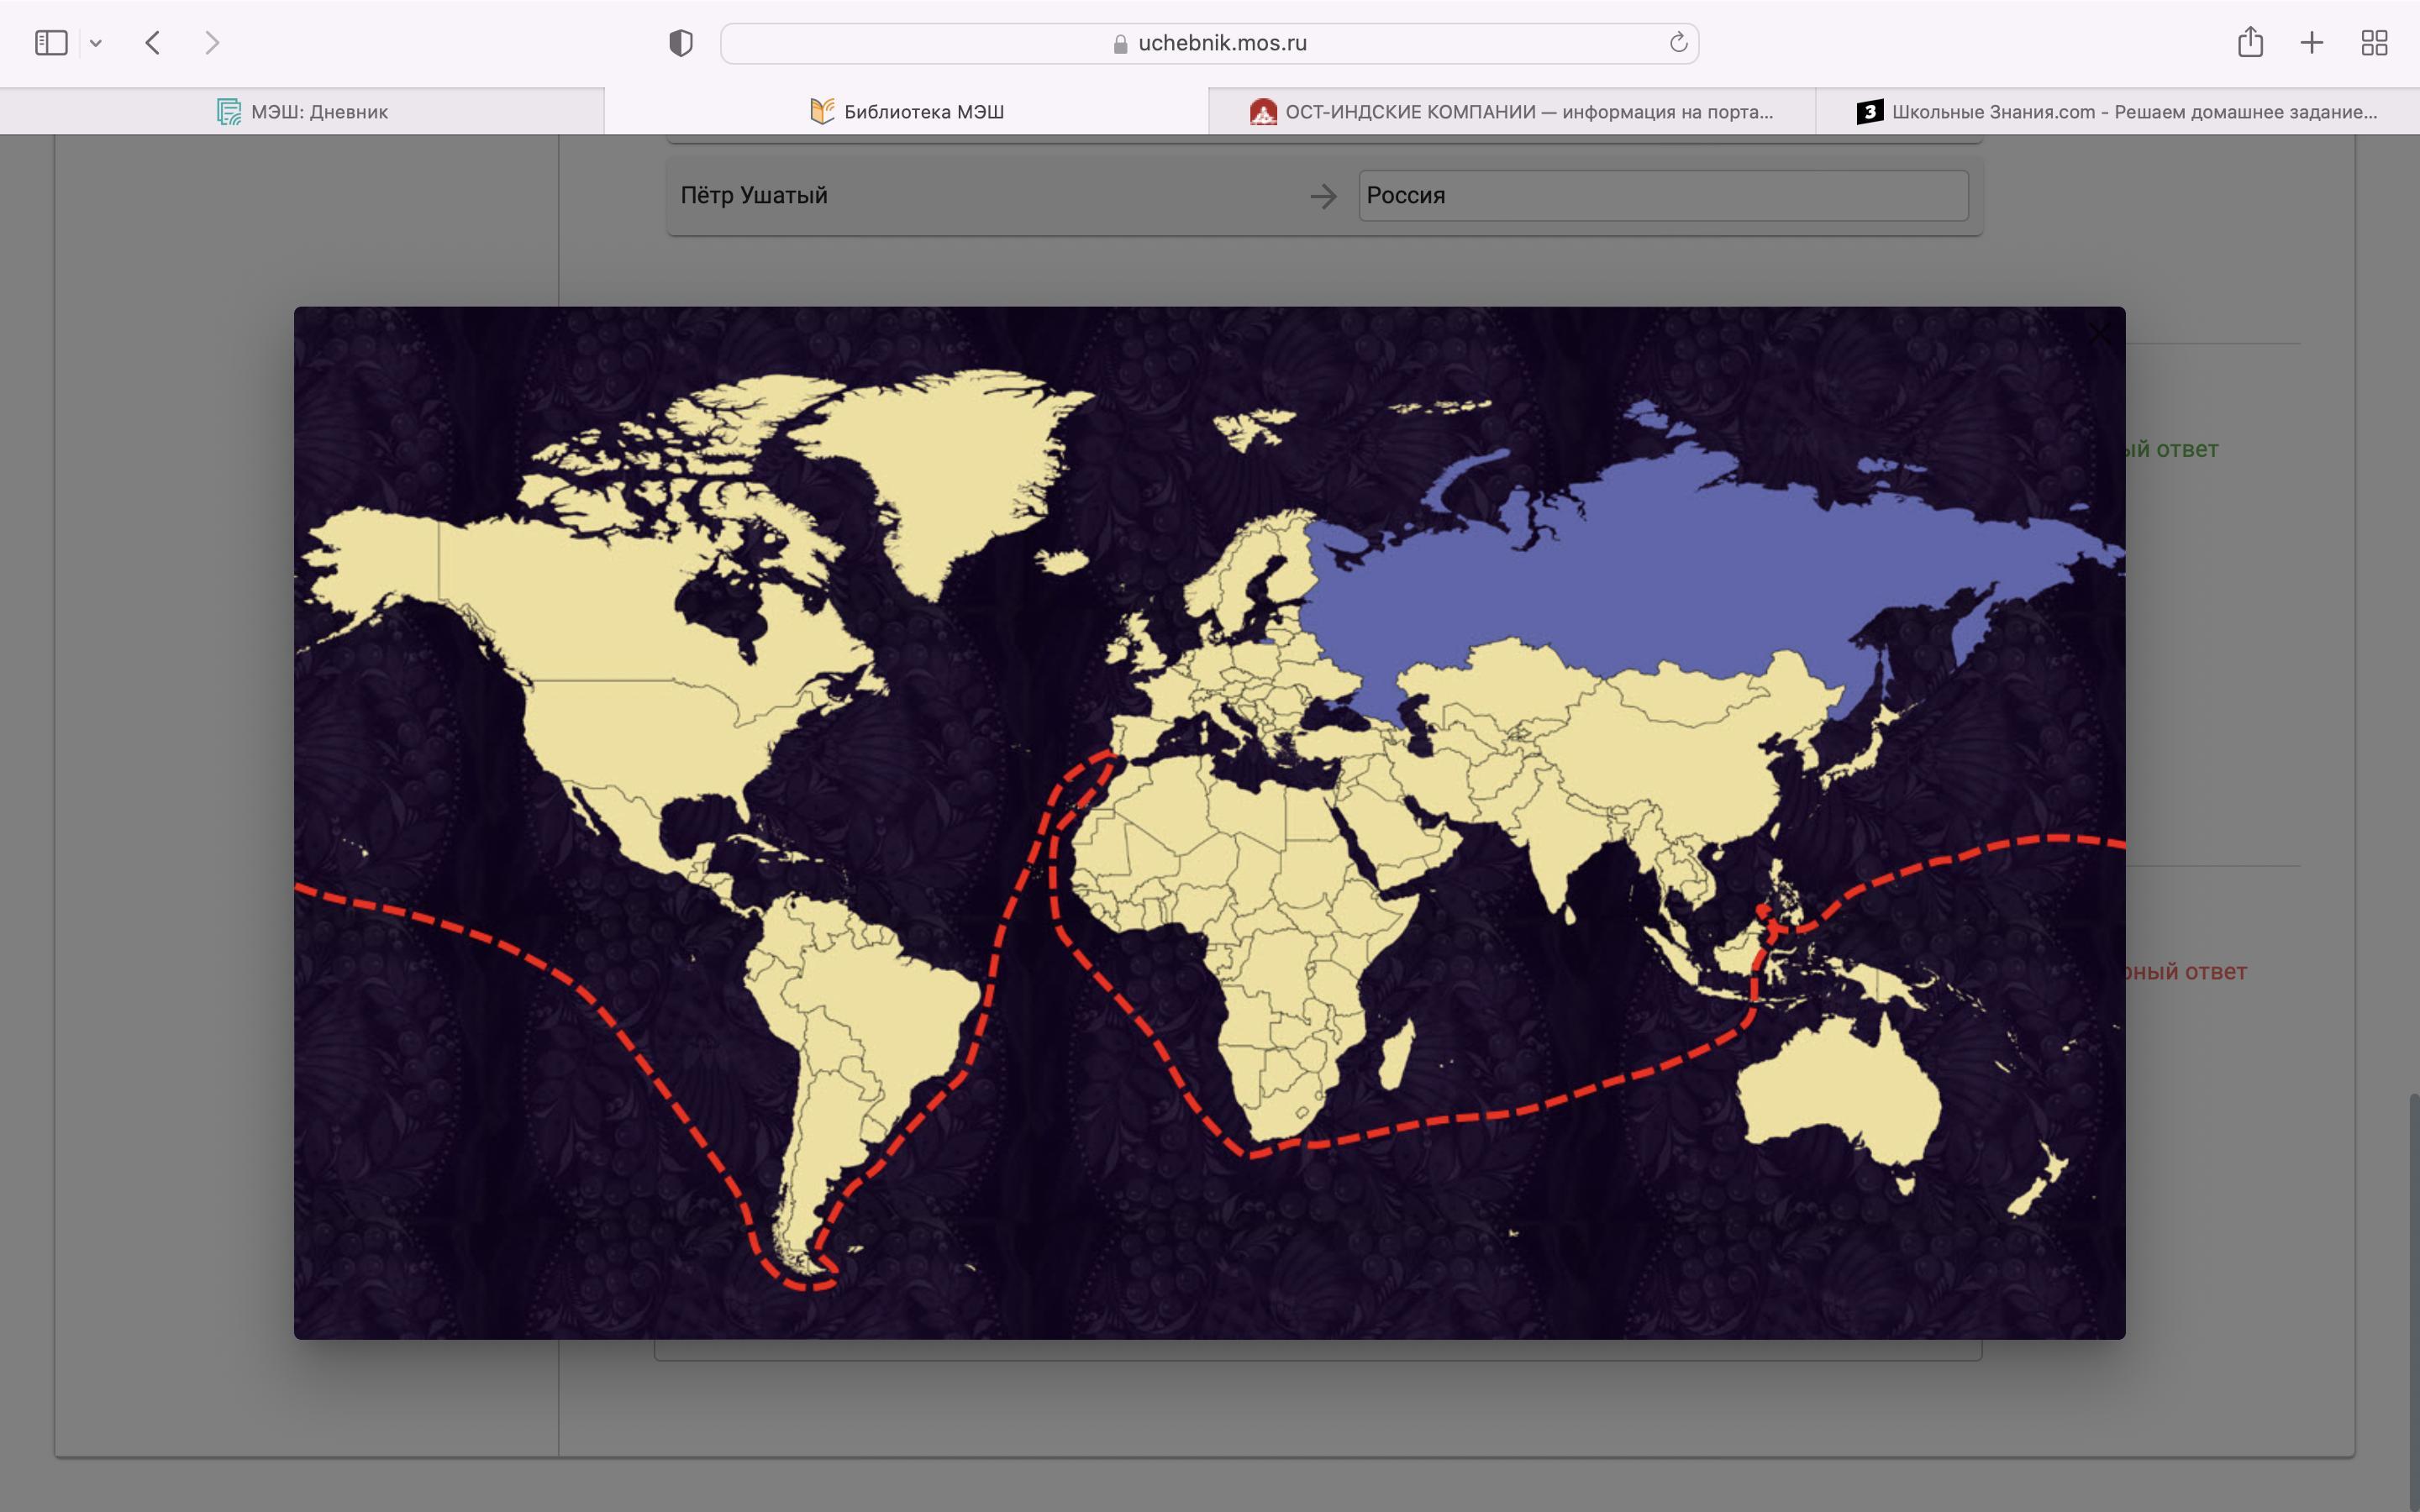Go forward to the next page

(211, 43)
